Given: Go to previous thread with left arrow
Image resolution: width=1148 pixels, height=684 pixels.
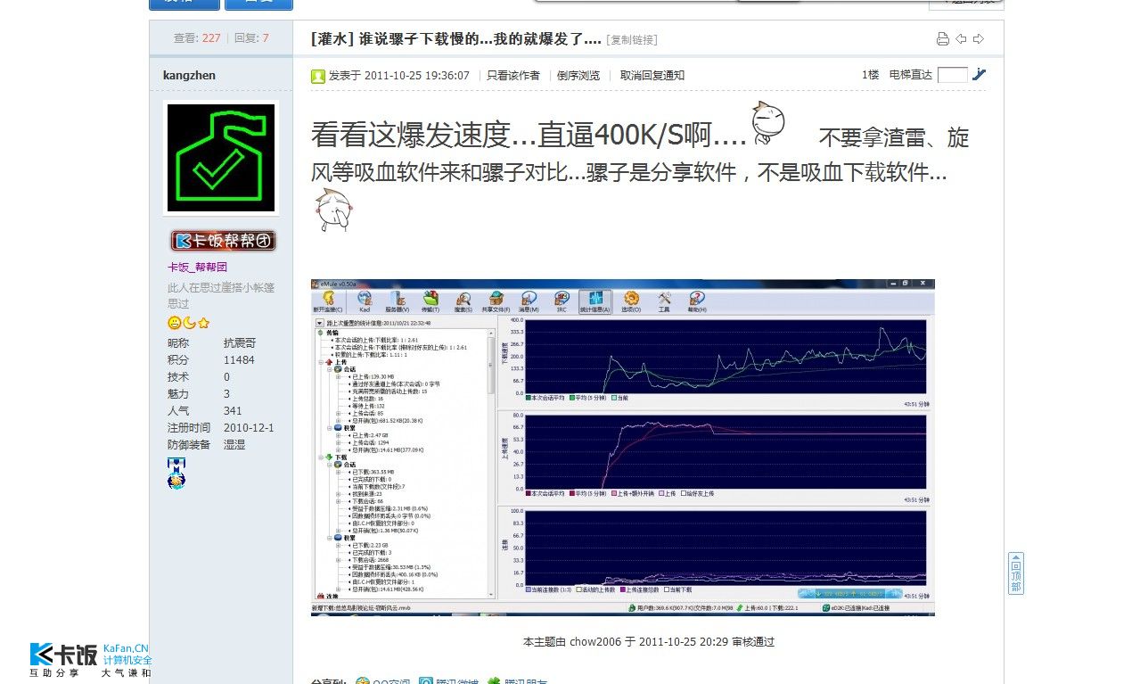Looking at the screenshot, I should [961, 39].
